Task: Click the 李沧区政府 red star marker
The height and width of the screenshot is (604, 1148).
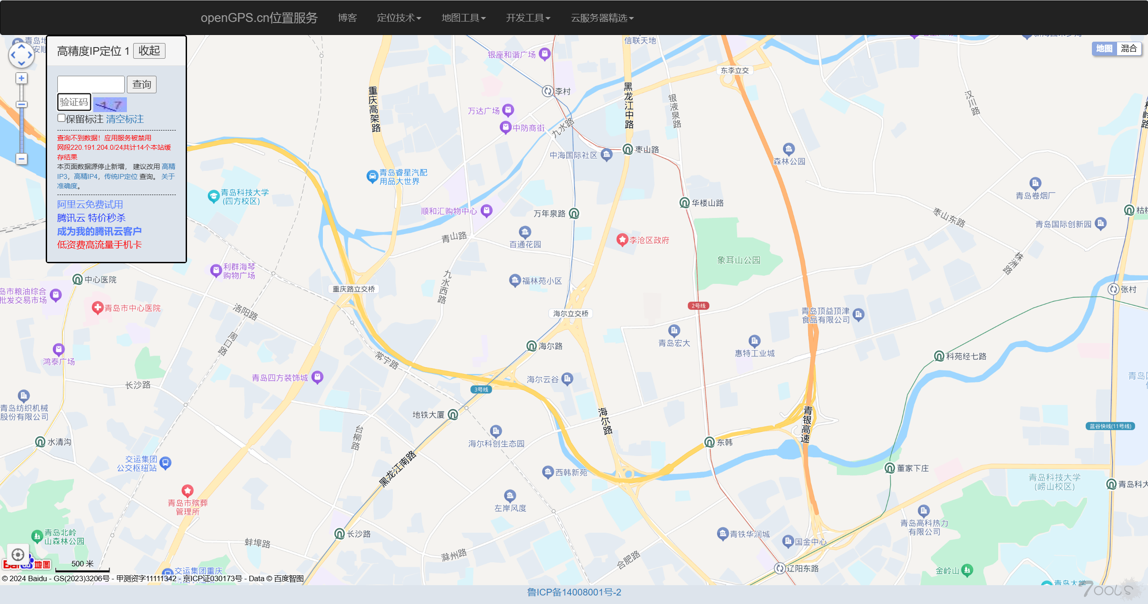Action: [622, 239]
